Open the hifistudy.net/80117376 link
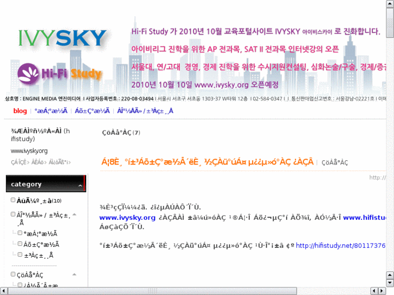Viewport: 394px width, 295px height. pos(341,245)
